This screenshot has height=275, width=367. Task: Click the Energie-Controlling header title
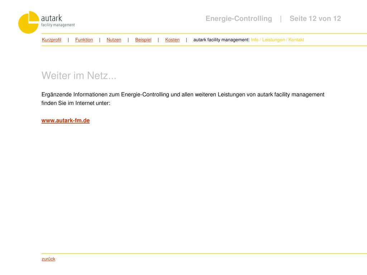[x=239, y=19]
